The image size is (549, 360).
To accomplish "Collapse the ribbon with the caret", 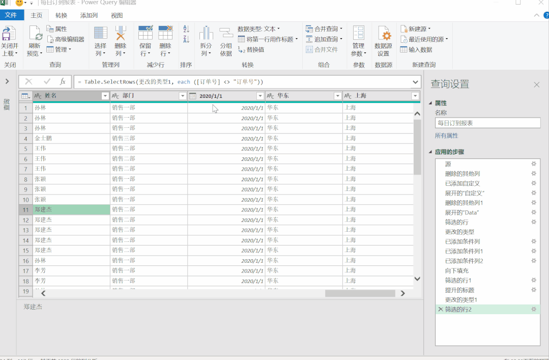I will click(x=536, y=15).
